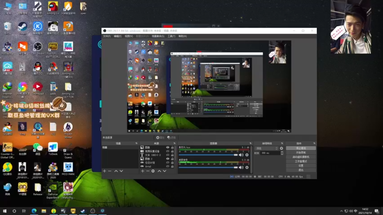This screenshot has height=215, width=383.
Task: Open the Help (帮助) menu in OBS
Action: point(182,36)
